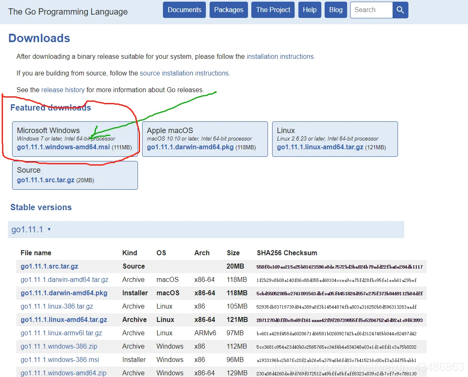Click the Apple macOS card title
This screenshot has width=468, height=377.
pyautogui.click(x=170, y=131)
